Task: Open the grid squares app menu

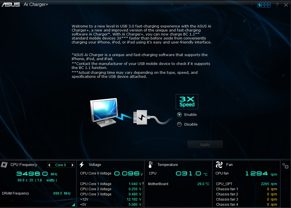Action: (266, 5)
